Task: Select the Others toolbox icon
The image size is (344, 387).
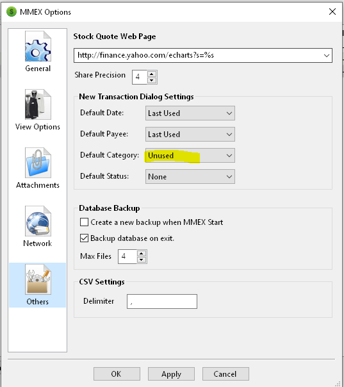Action: pos(38,279)
